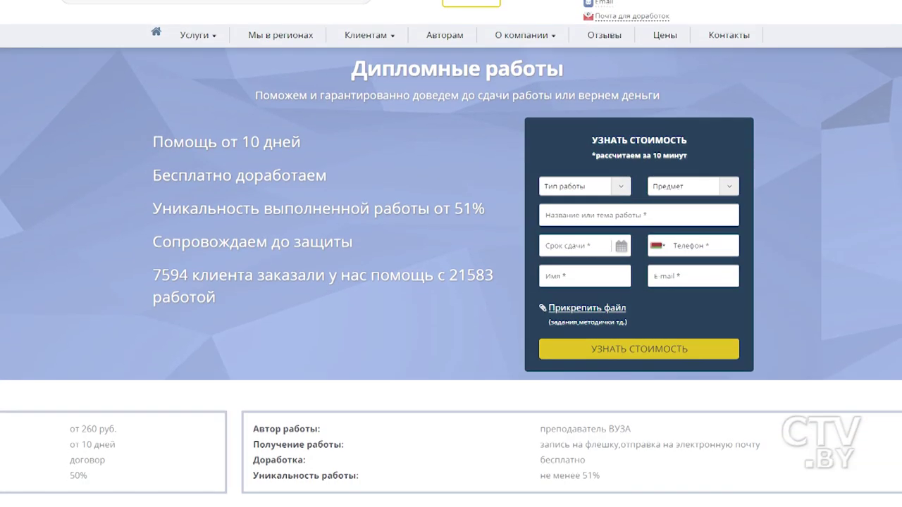The height and width of the screenshot is (507, 902).
Task: Focus the Название или тема работы field
Action: [639, 215]
